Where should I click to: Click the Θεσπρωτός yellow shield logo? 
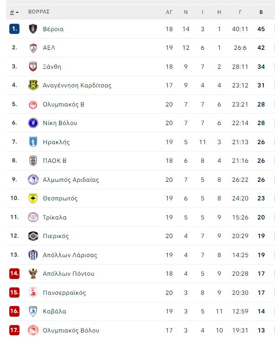(x=33, y=198)
